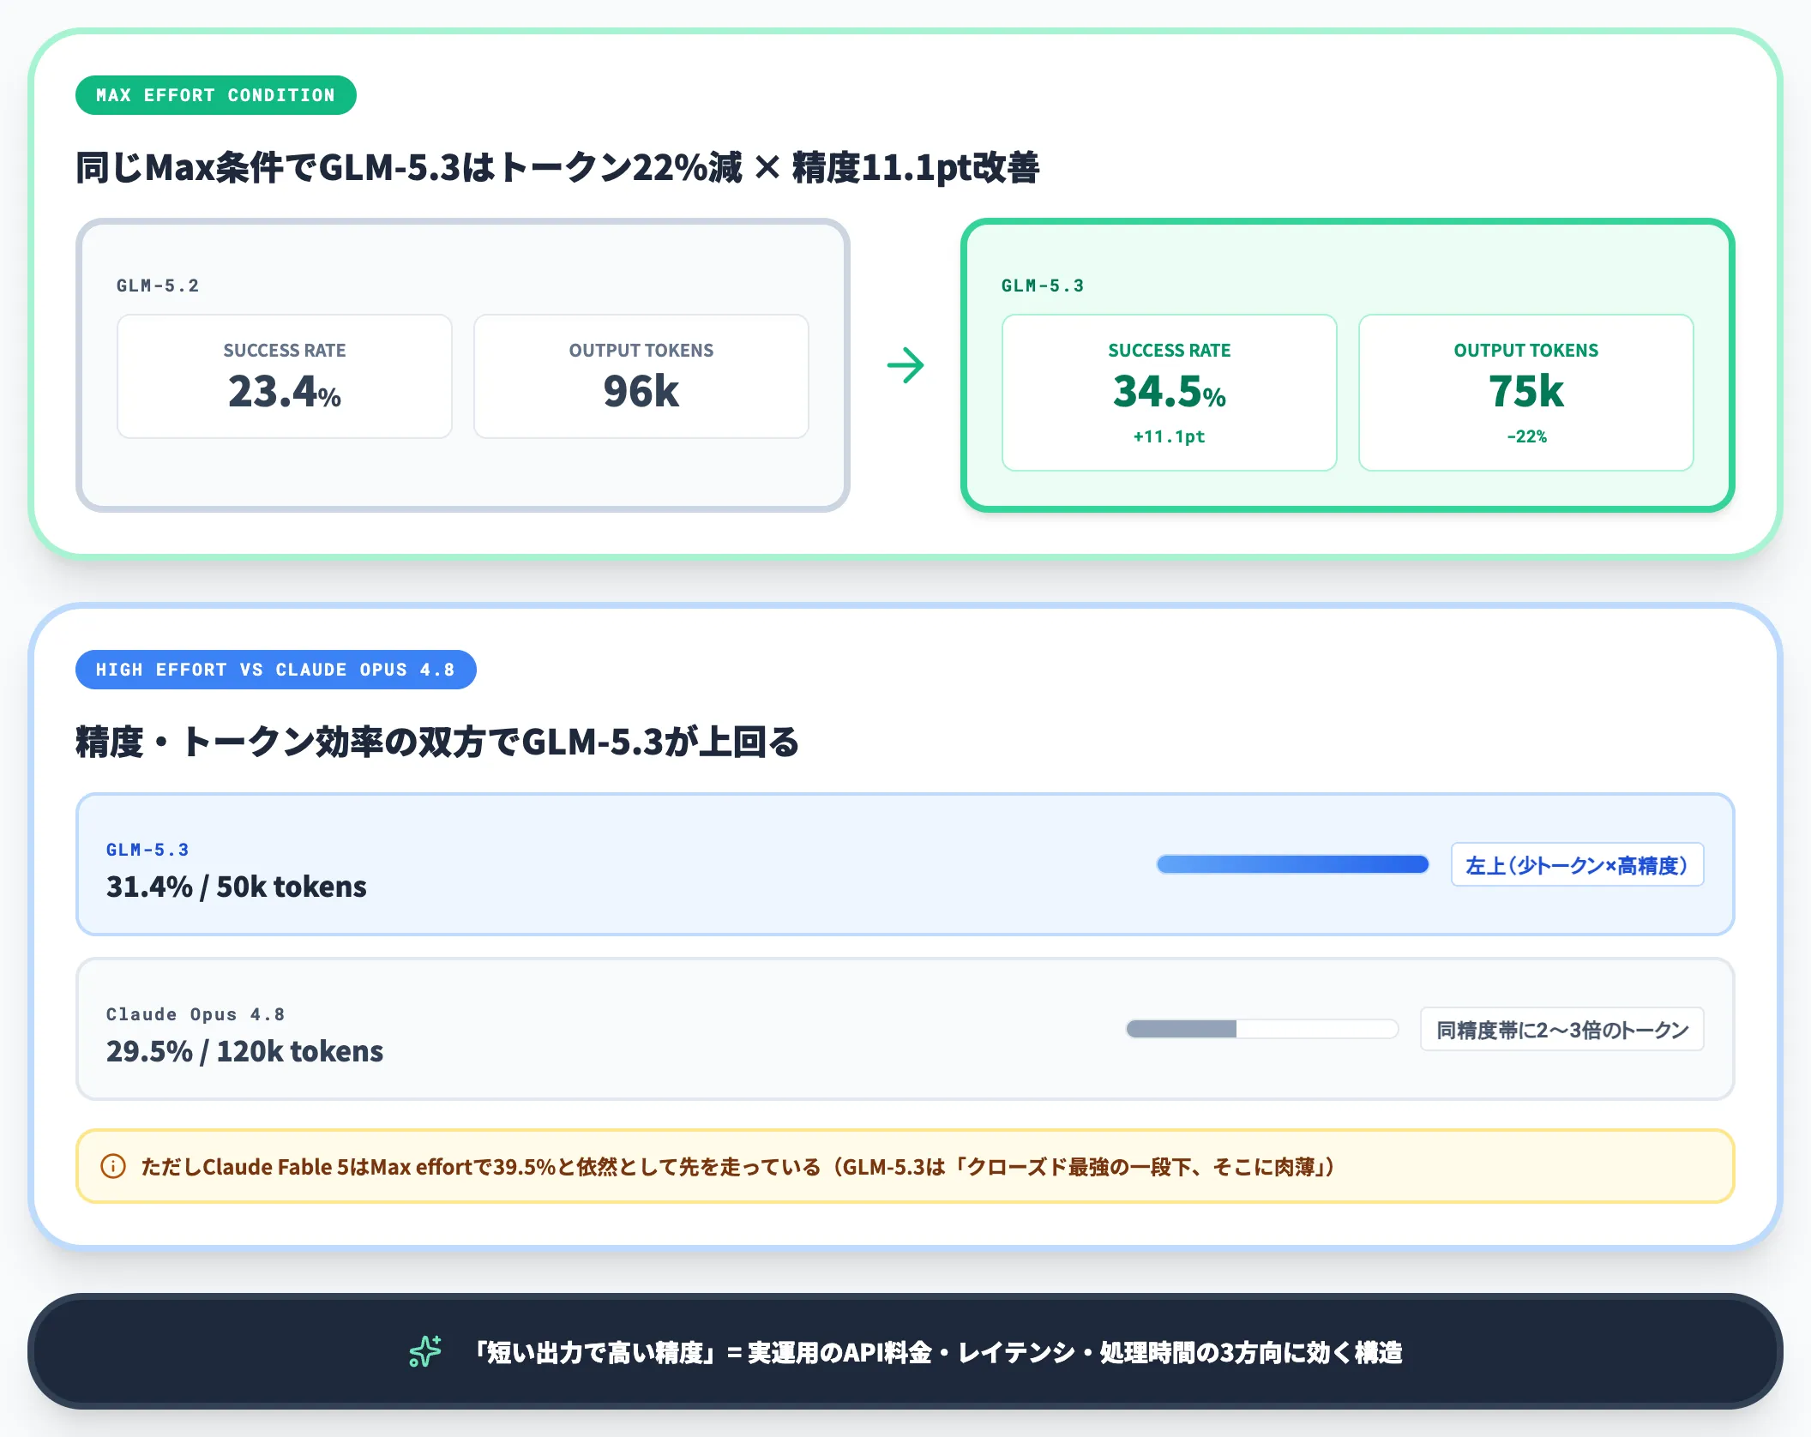Click the yellow Claude Fable 5 note text
The height and width of the screenshot is (1437, 1811).
click(737, 1167)
